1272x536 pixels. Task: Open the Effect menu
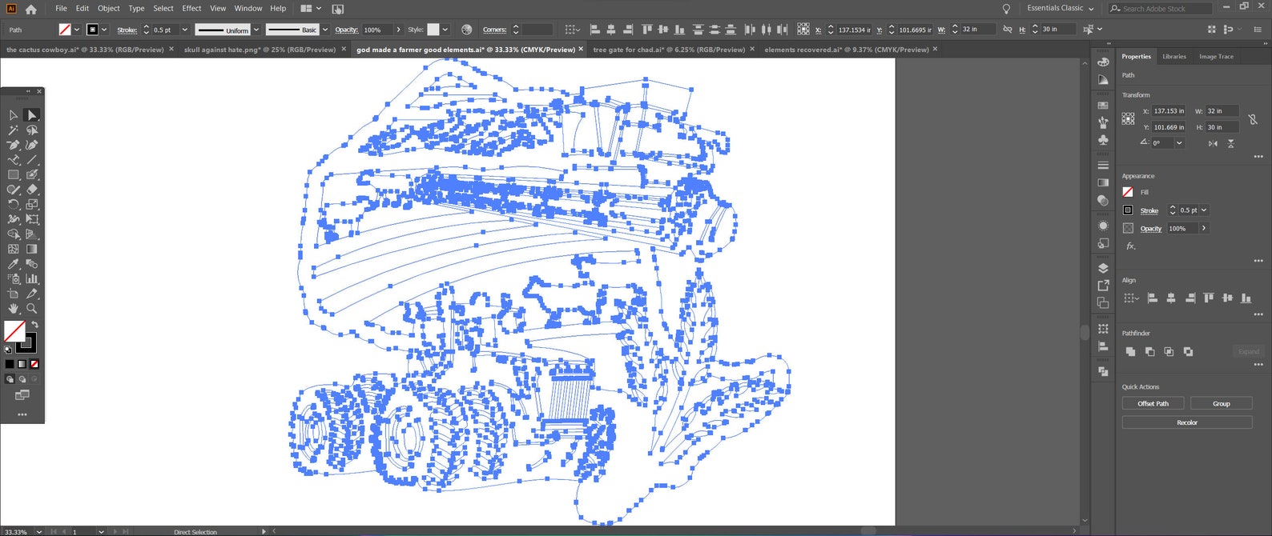pyautogui.click(x=191, y=8)
